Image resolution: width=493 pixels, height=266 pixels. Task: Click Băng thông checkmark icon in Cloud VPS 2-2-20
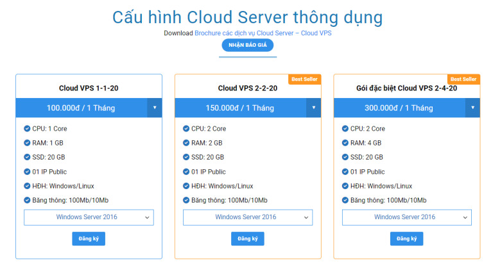pyautogui.click(x=186, y=201)
